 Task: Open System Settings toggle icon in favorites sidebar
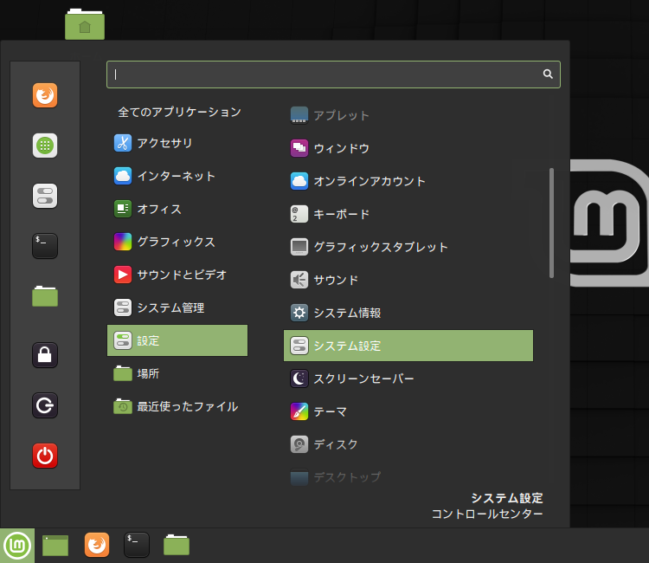[45, 196]
